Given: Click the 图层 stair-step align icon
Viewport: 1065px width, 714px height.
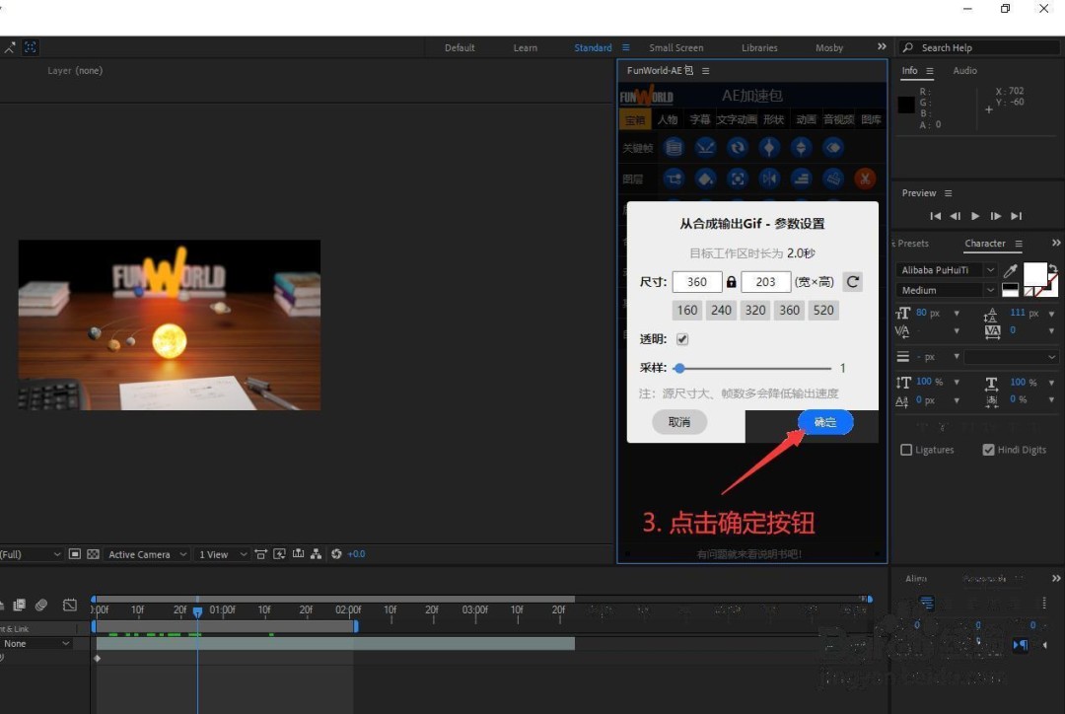Looking at the screenshot, I should click(801, 178).
